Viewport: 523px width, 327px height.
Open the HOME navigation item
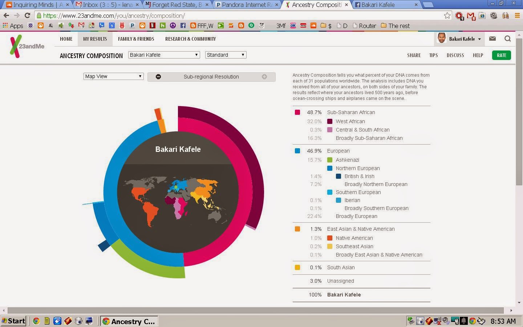pyautogui.click(x=66, y=39)
